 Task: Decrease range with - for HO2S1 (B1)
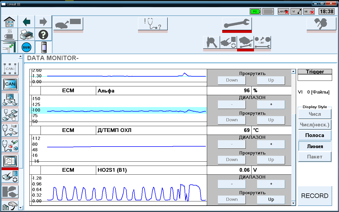232,184
